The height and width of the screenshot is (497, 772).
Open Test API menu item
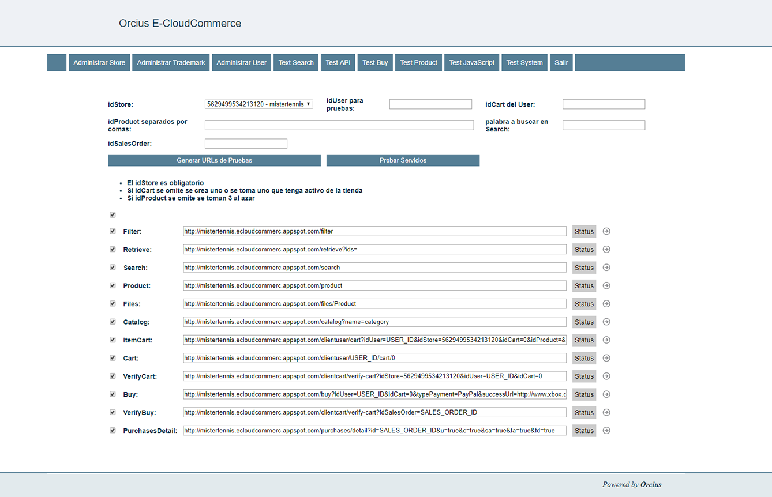point(338,62)
